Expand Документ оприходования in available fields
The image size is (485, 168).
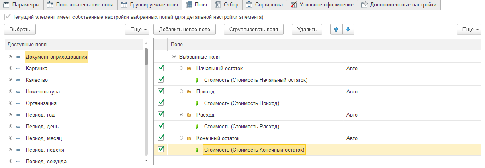click(x=10, y=57)
